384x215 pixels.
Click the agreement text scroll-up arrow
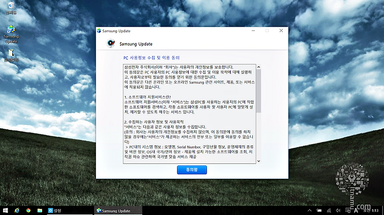point(259,67)
